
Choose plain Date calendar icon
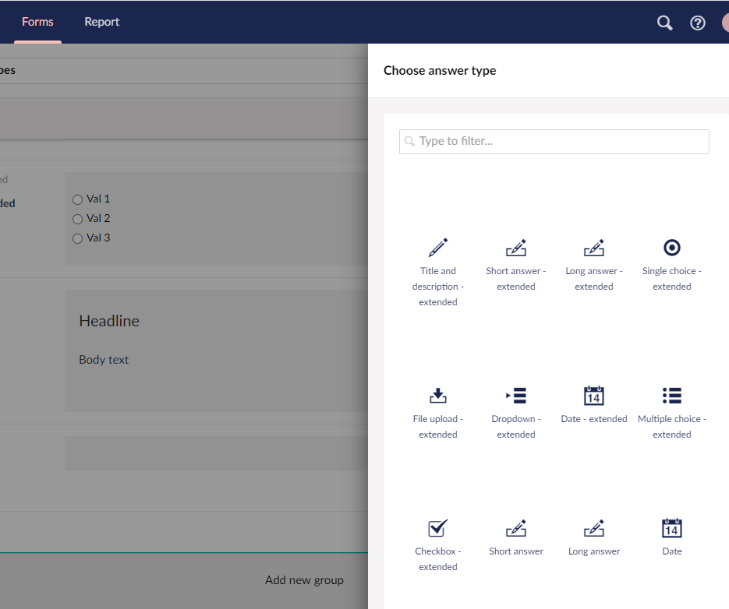pos(672,528)
